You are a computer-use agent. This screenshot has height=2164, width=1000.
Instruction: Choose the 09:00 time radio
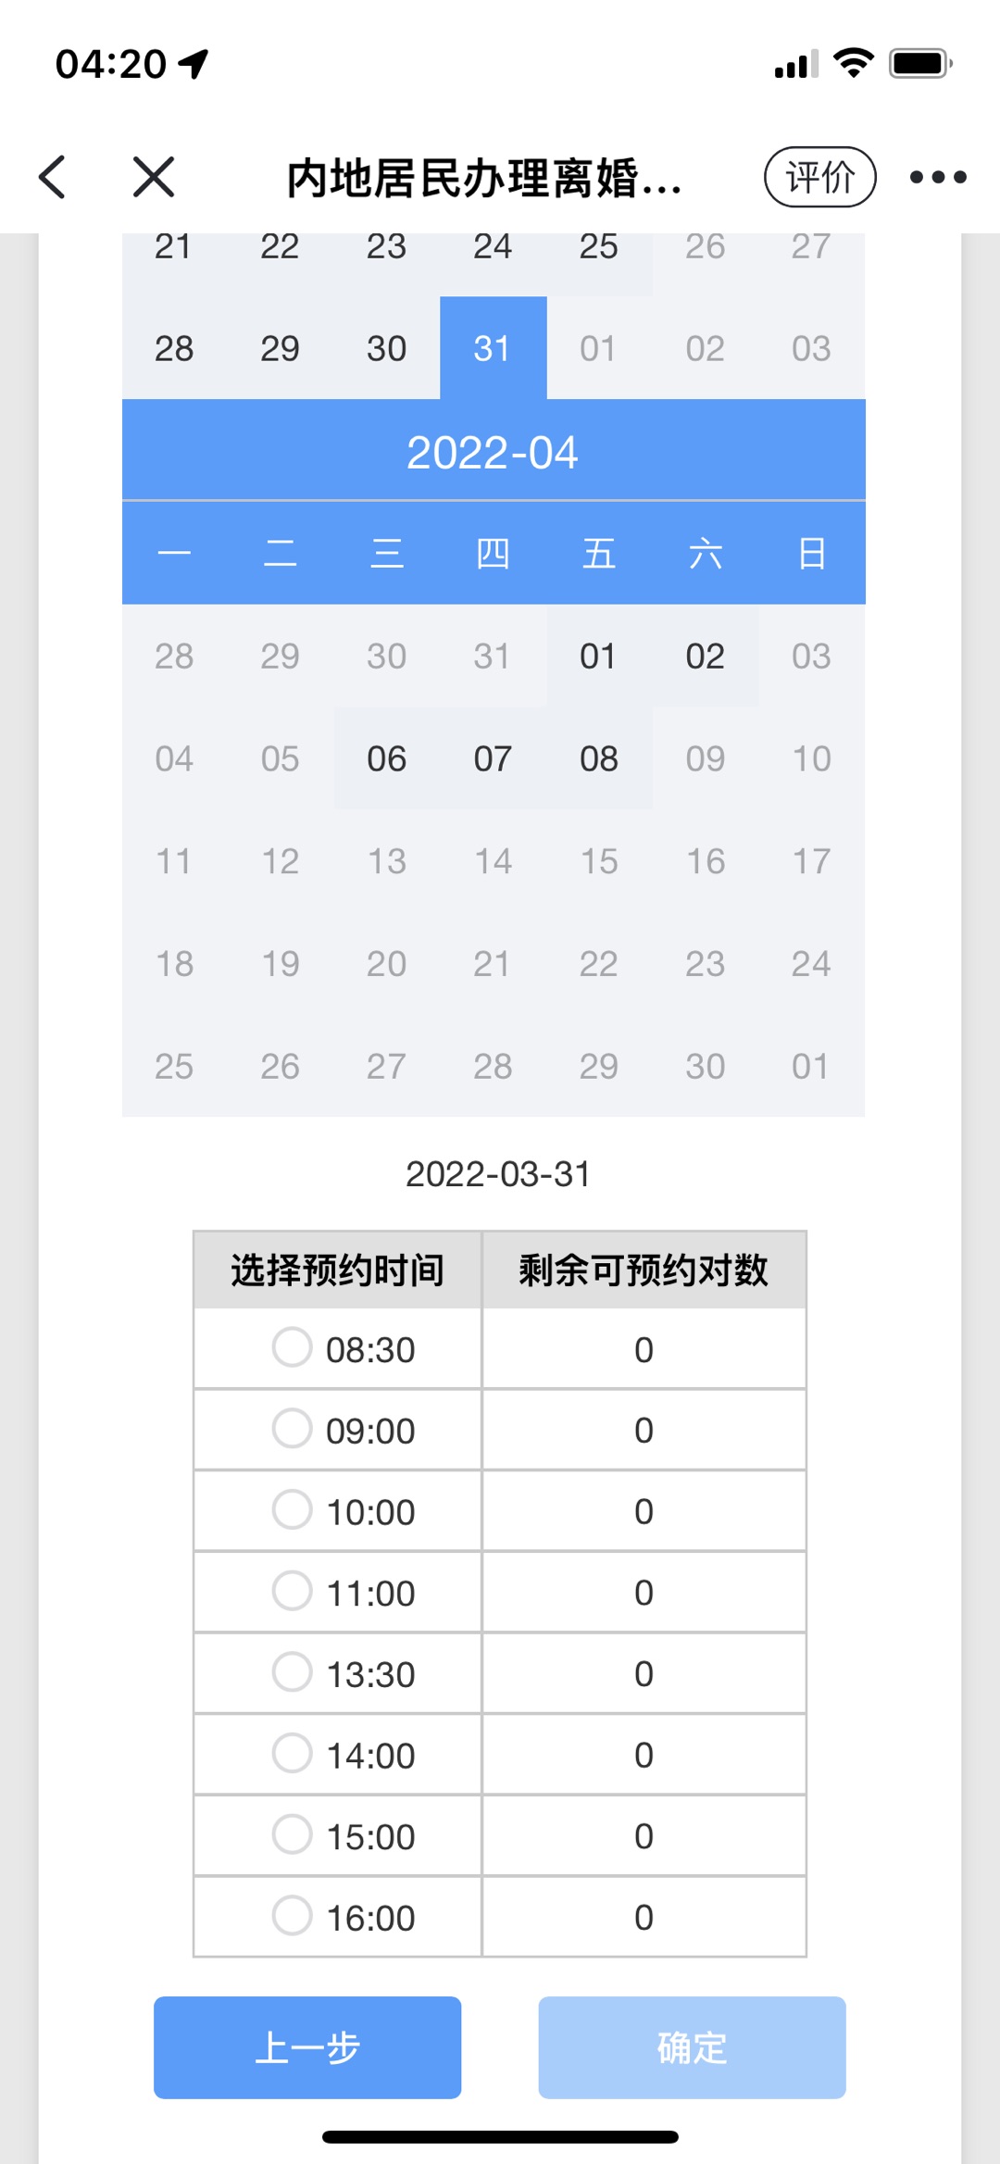(292, 1428)
